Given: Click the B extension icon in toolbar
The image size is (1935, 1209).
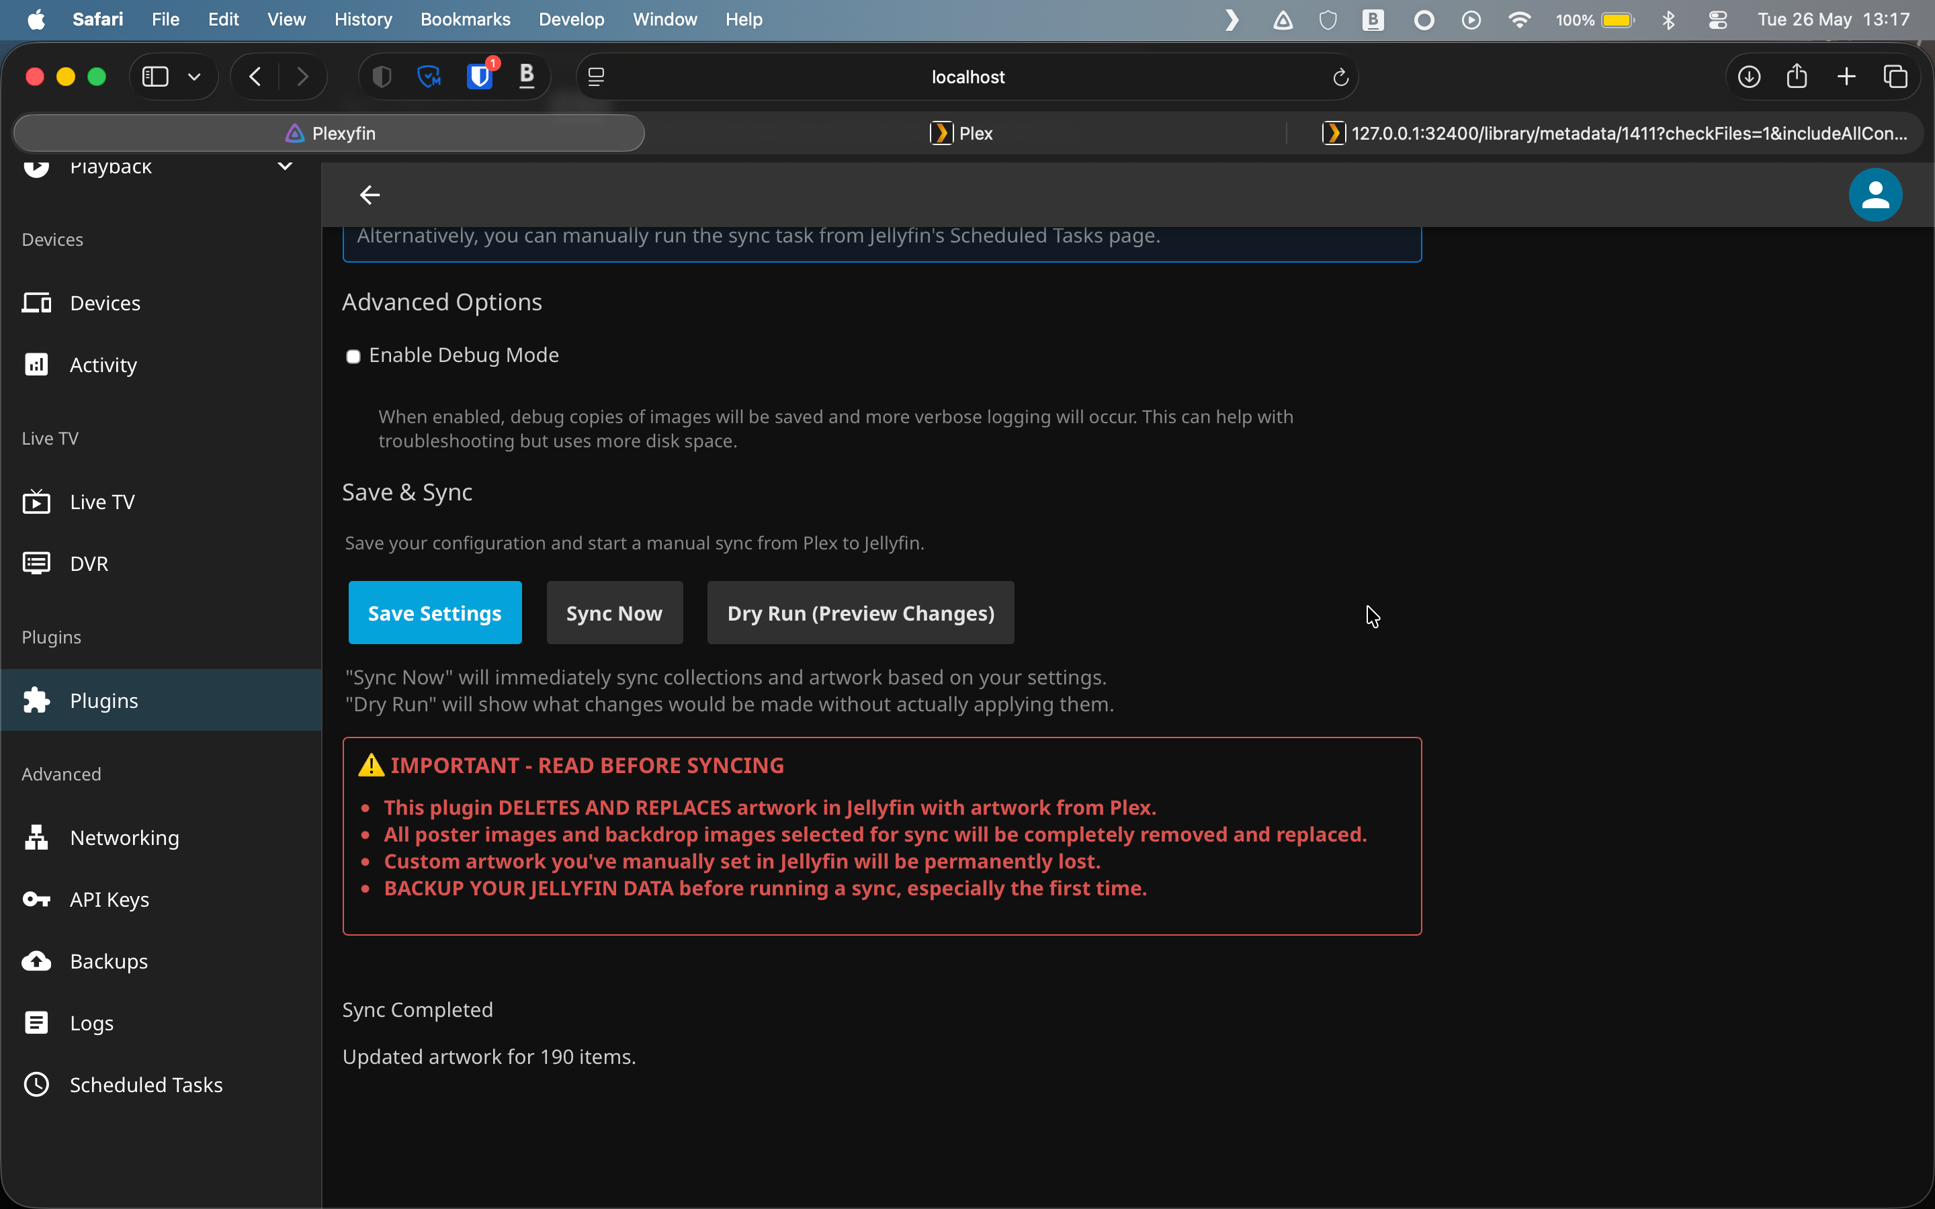Looking at the screenshot, I should click(527, 76).
